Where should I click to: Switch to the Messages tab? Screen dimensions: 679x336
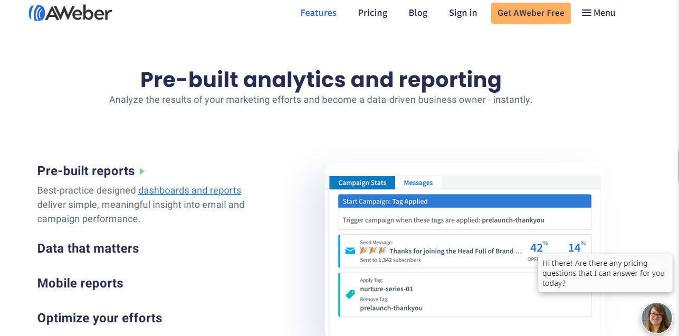tap(418, 183)
